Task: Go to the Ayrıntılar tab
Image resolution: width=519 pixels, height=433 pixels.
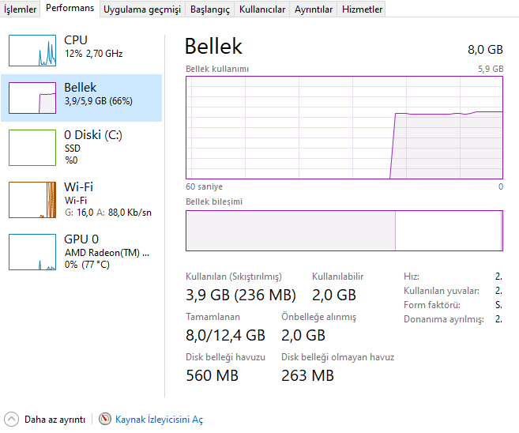Action: tap(314, 9)
